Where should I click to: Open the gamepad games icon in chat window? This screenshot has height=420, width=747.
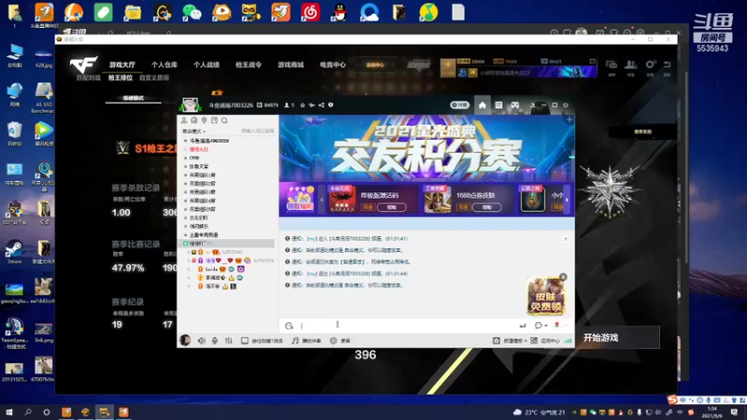[x=515, y=105]
